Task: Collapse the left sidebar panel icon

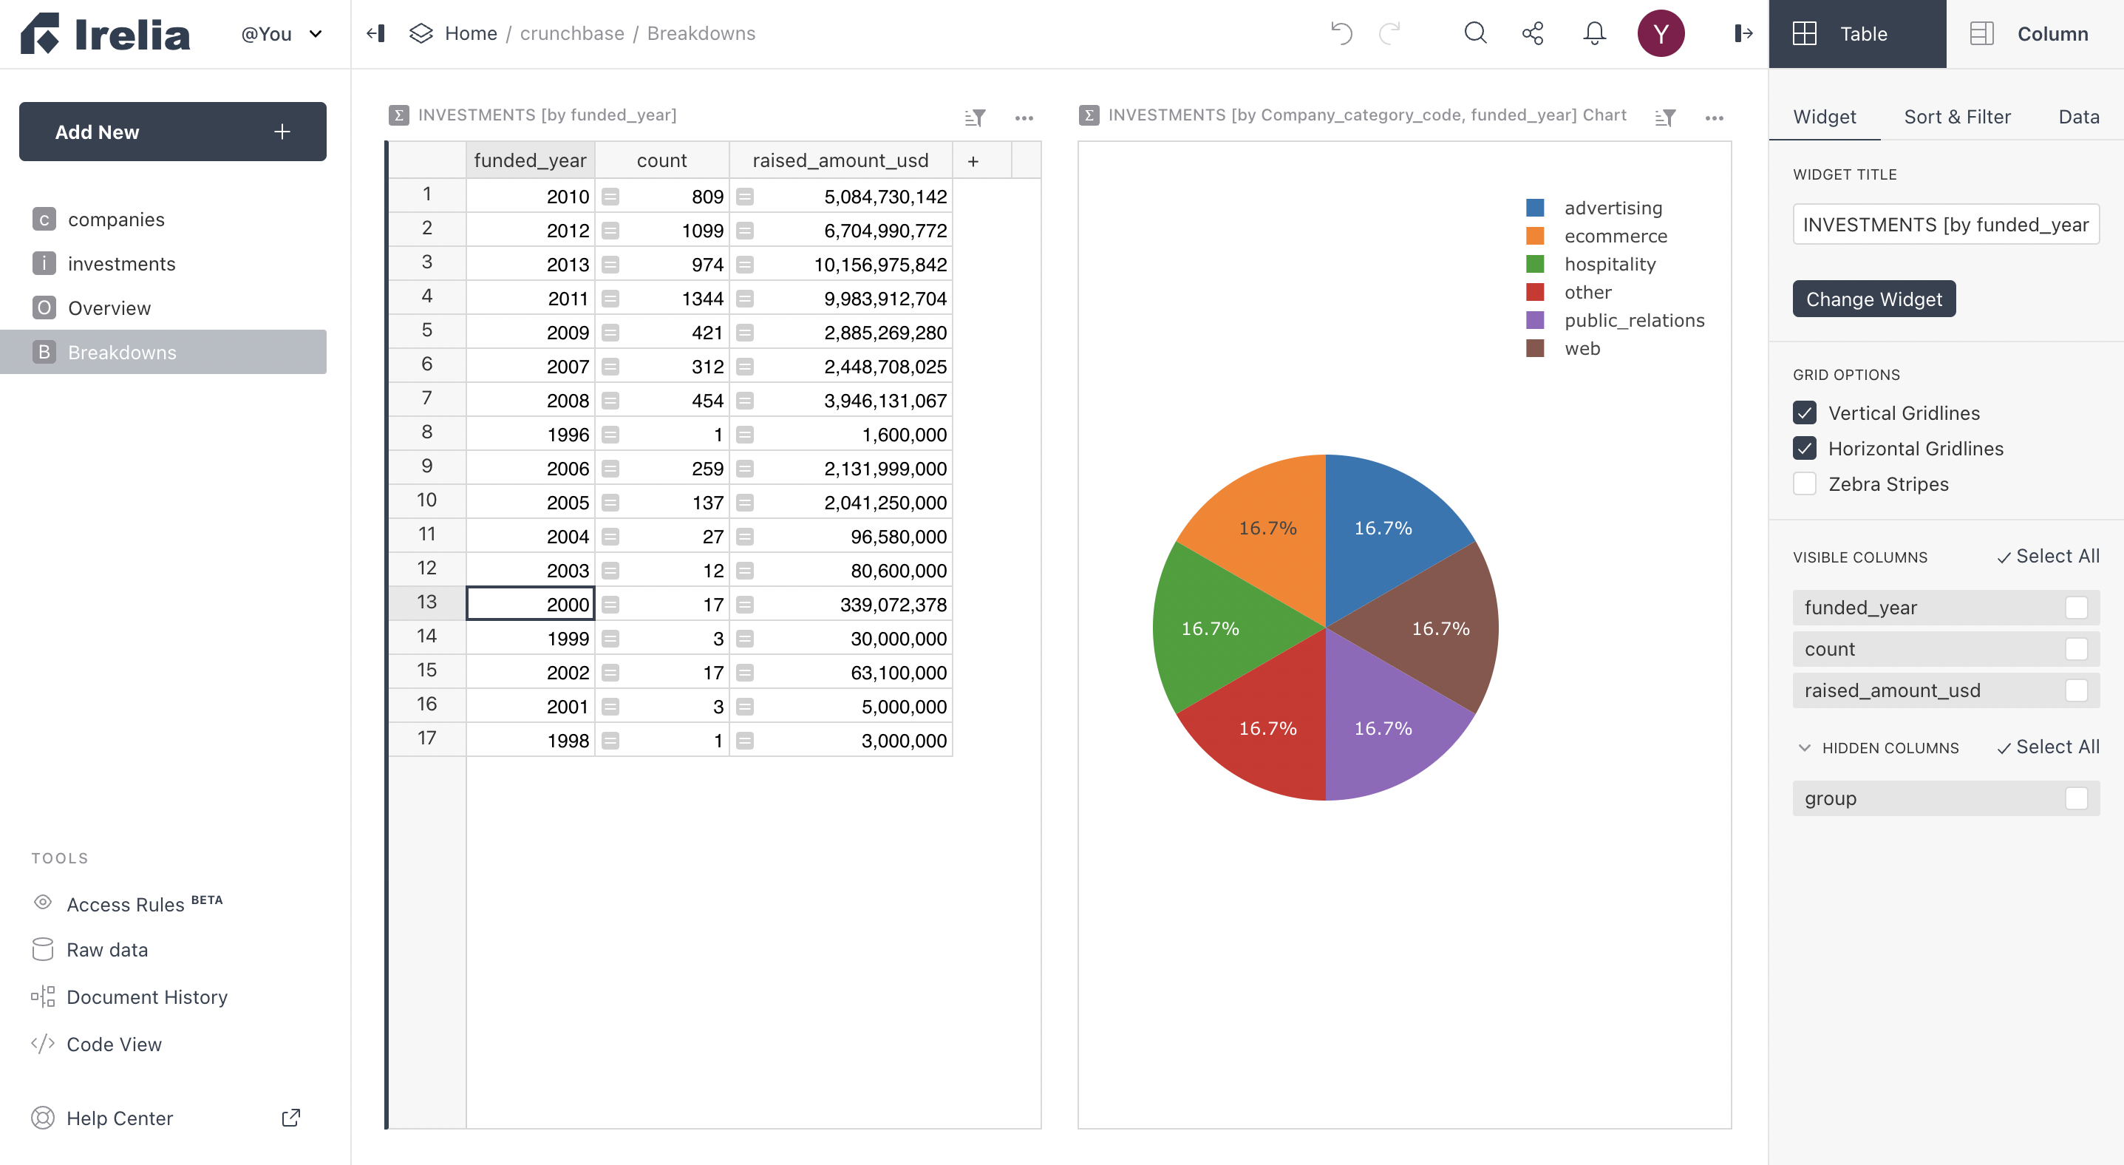Action: (x=376, y=34)
